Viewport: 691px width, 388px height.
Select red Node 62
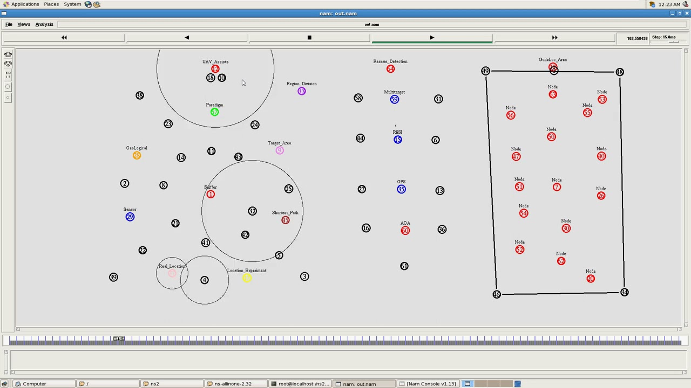[561, 261]
